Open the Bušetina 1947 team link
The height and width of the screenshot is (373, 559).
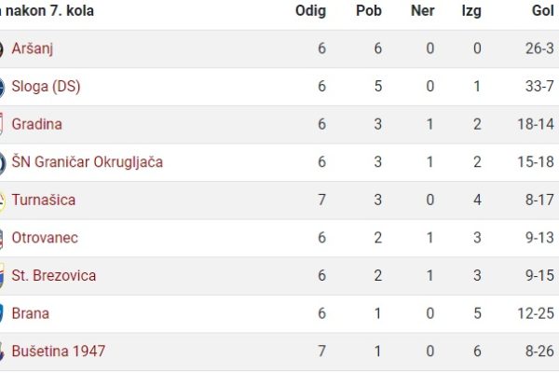point(59,352)
